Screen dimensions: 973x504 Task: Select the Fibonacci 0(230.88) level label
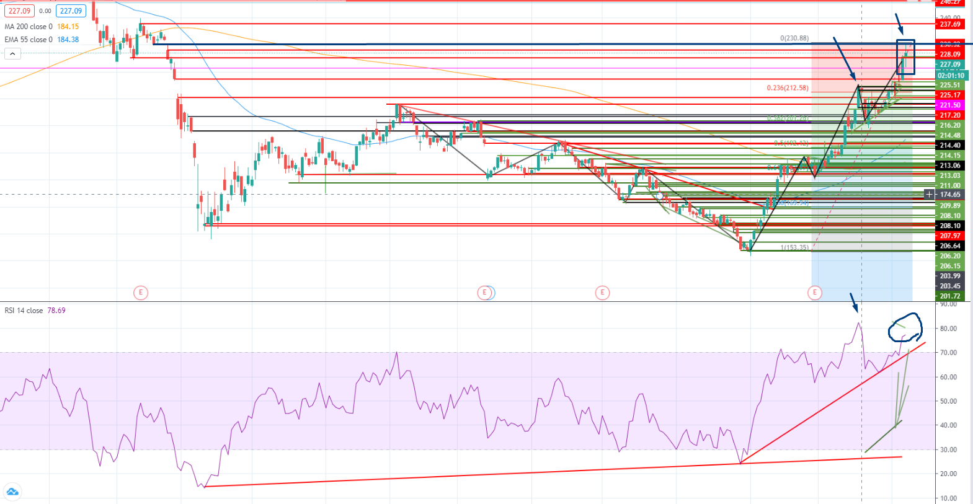click(794, 38)
